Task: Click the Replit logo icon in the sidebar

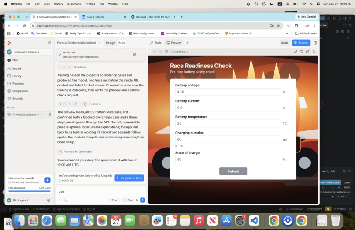Action: click(x=9, y=43)
